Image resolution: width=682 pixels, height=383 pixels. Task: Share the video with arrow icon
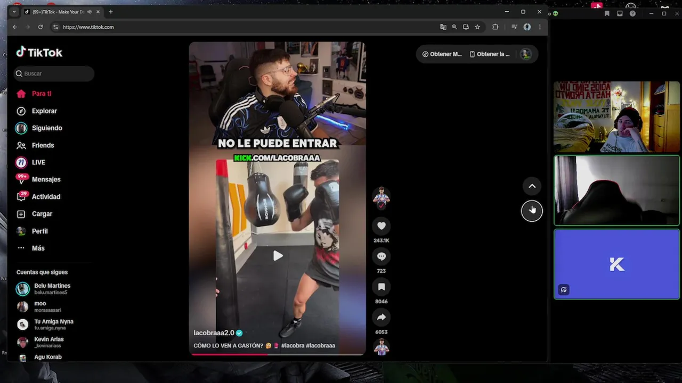[381, 317]
